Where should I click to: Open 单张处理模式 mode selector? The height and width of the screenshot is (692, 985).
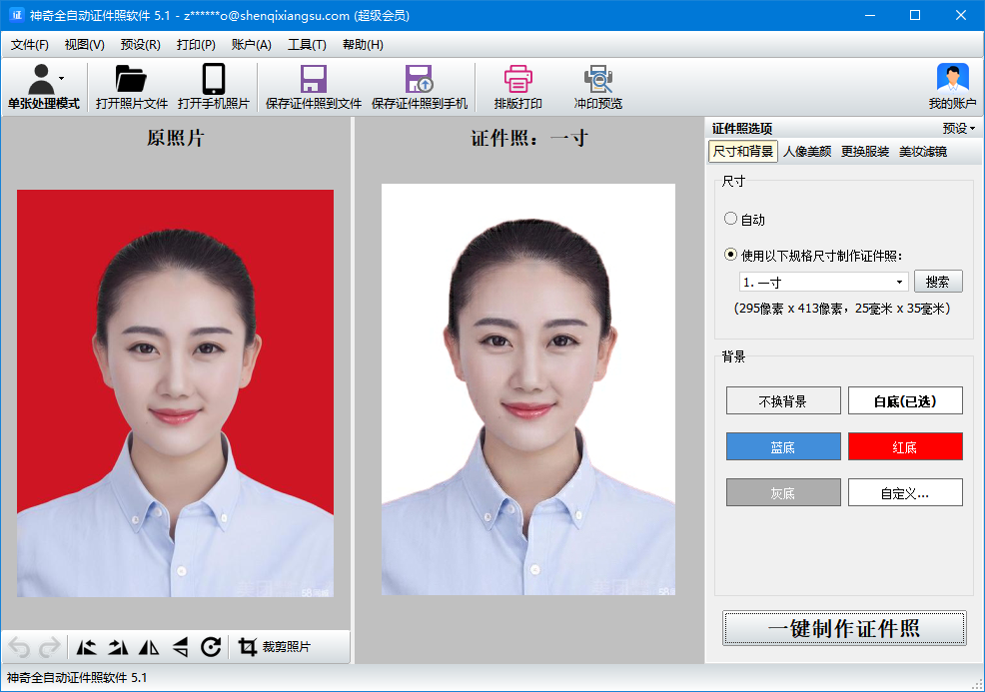click(41, 85)
